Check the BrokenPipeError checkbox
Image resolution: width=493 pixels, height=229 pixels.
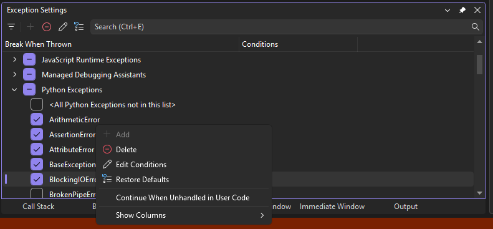(x=37, y=193)
